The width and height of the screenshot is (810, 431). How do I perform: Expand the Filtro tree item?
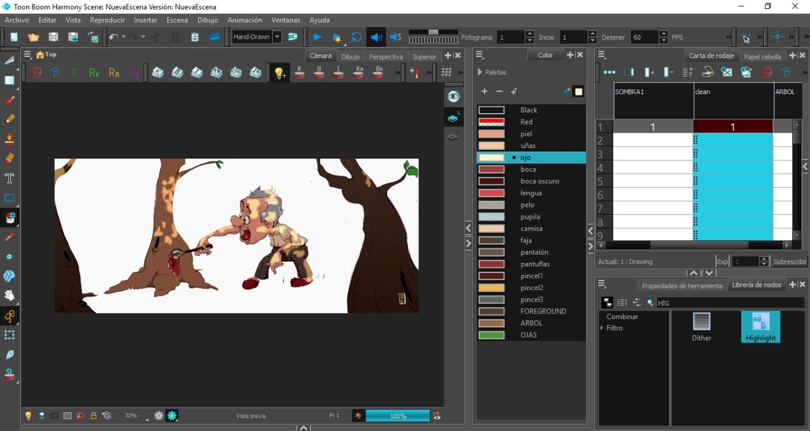point(602,328)
